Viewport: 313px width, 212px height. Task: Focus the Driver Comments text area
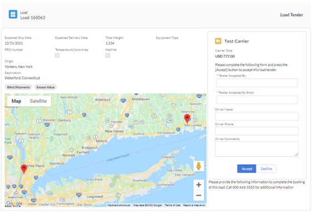(x=257, y=149)
